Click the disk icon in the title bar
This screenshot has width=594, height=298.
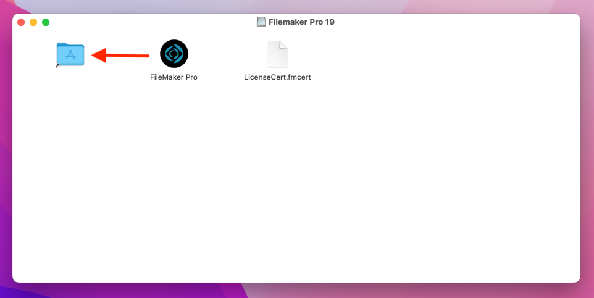(x=262, y=22)
